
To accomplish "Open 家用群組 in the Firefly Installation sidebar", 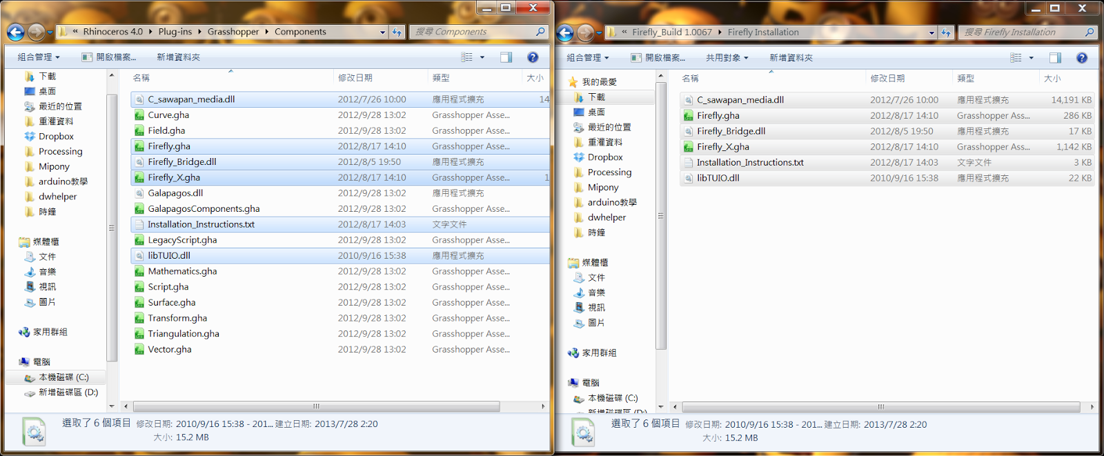I will tap(599, 353).
